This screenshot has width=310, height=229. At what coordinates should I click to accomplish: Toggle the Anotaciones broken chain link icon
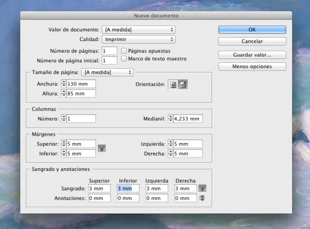(x=201, y=198)
